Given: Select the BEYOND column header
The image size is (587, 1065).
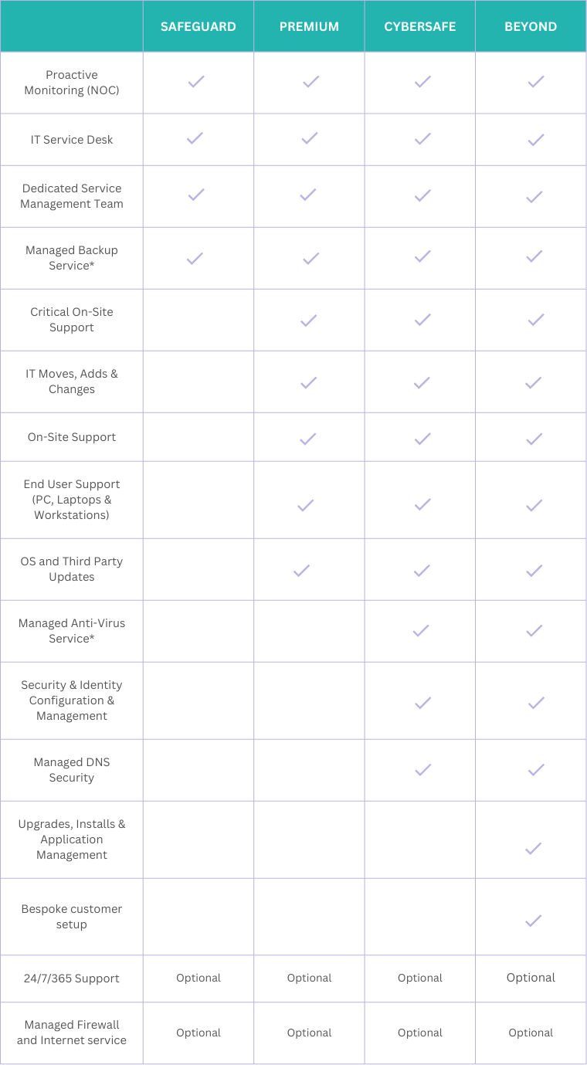Looking at the screenshot, I should (531, 26).
